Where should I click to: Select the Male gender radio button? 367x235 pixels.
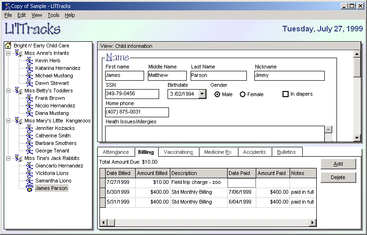[217, 94]
